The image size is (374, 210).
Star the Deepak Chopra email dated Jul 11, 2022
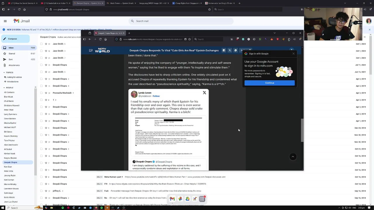pyautogui.click(x=45, y=65)
